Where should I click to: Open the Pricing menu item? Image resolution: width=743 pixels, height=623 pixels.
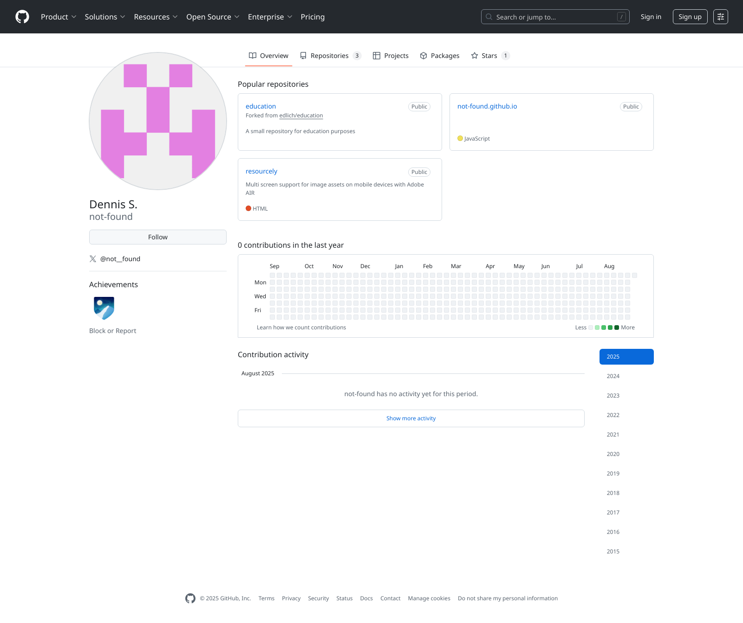click(x=313, y=17)
